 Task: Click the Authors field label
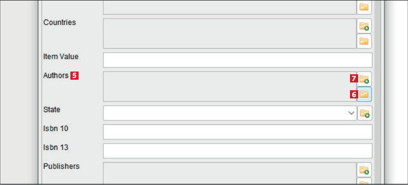click(56, 76)
